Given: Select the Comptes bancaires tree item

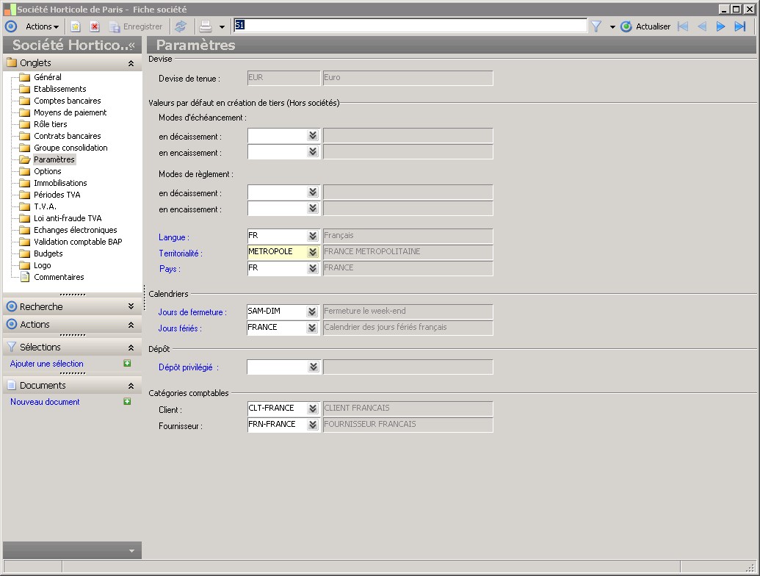Looking at the screenshot, I should click(67, 101).
